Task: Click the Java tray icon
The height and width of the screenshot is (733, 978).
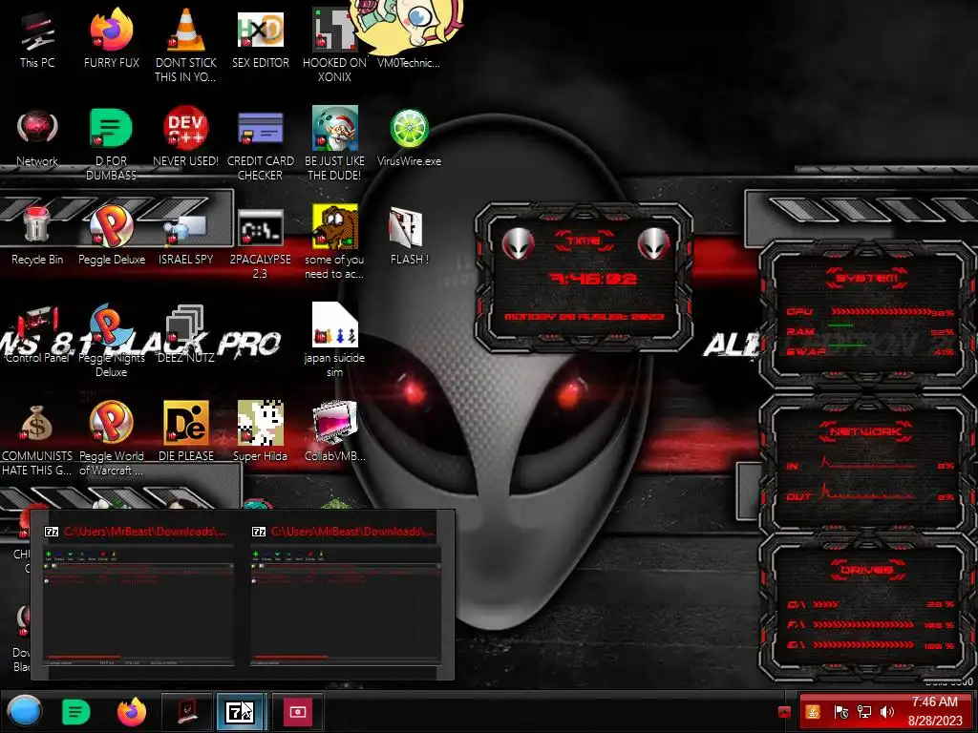Action: point(813,712)
